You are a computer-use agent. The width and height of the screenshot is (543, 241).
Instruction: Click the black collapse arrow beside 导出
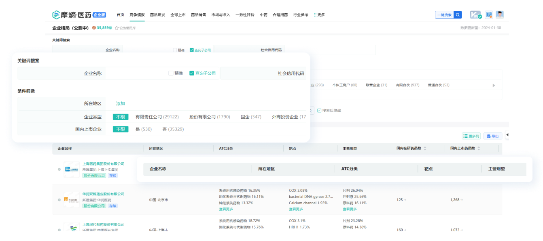507,135
